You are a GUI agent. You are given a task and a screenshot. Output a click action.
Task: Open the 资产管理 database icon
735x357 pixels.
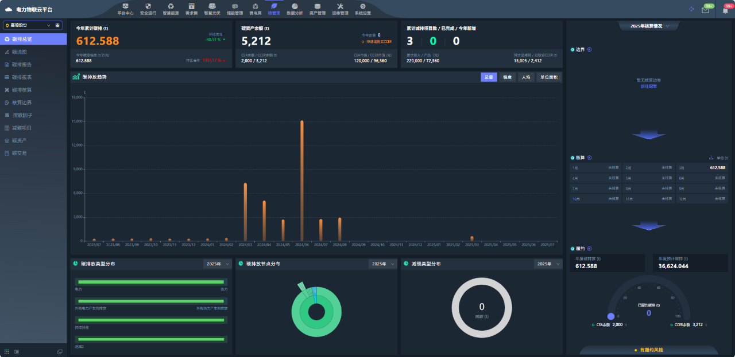(318, 6)
